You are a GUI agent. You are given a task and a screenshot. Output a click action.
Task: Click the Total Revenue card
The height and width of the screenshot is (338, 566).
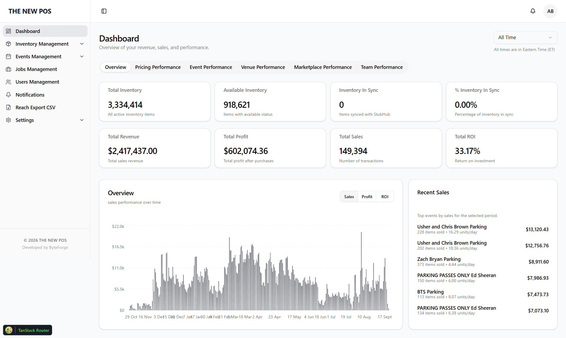(x=155, y=148)
